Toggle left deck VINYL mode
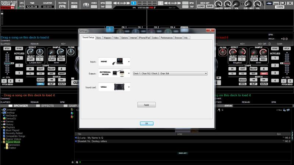This screenshot has height=165, width=294. 40,84
